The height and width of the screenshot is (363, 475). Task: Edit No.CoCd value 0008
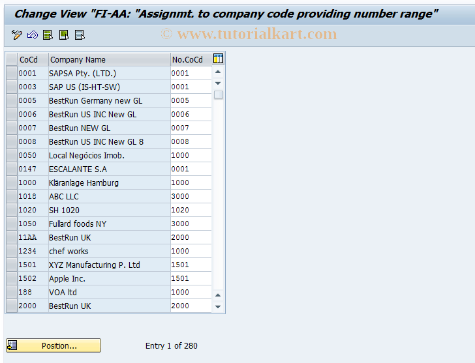pyautogui.click(x=191, y=141)
